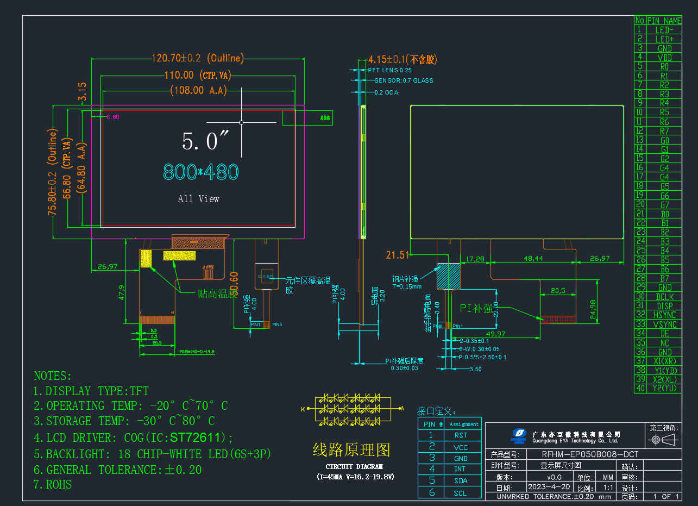Click the "7.ROHS" note
The image size is (698, 506).
coord(53,484)
